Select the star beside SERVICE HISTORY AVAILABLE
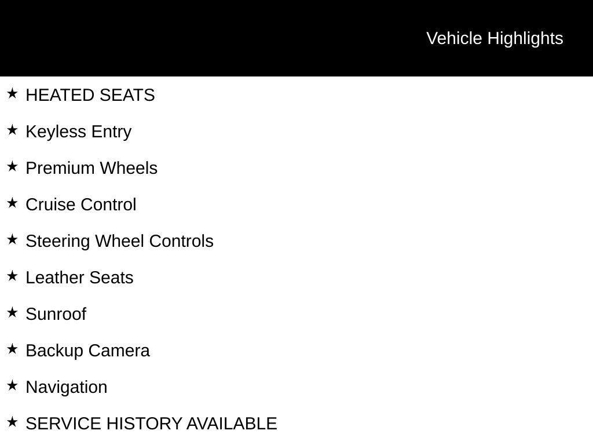This screenshot has height=445, width=593. pos(12,422)
